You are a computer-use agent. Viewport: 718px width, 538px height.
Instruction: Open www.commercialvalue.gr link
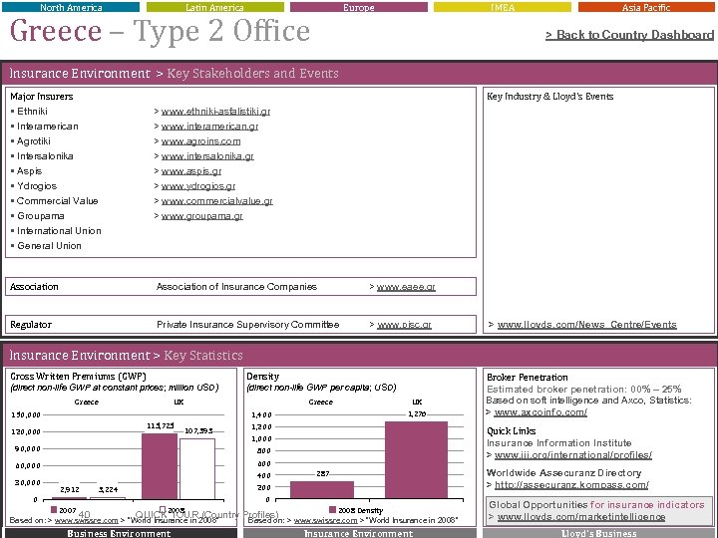click(217, 201)
